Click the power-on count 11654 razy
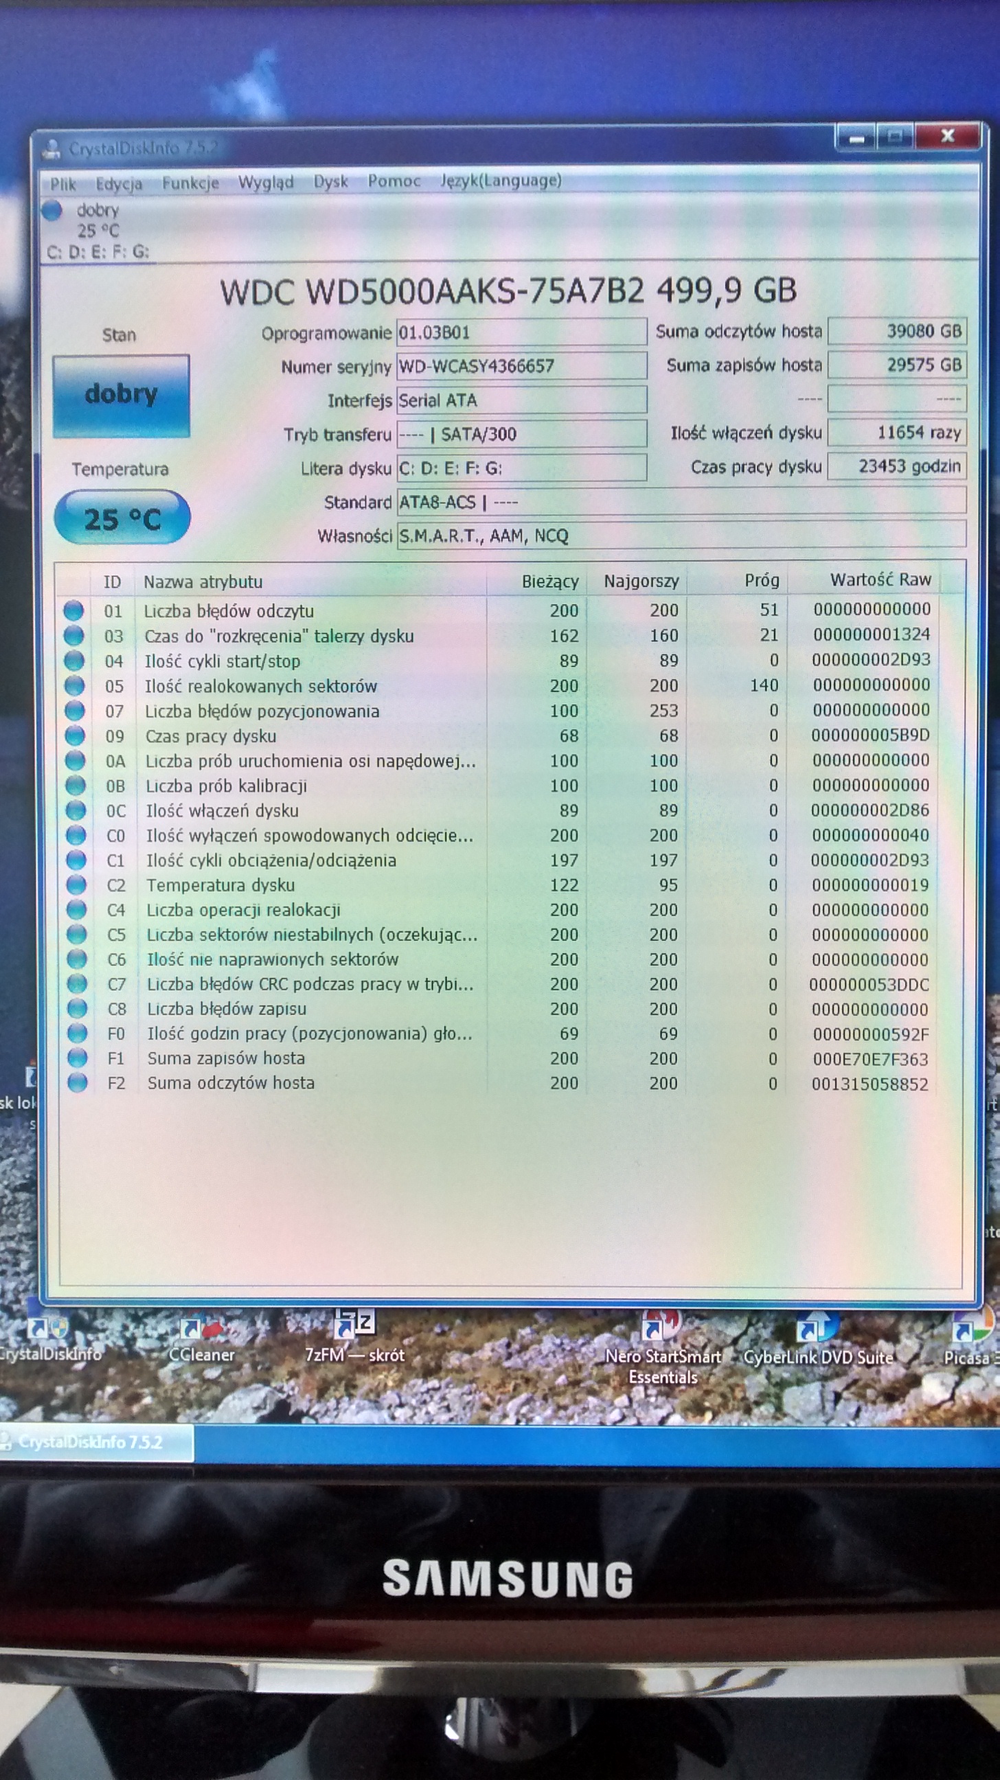1000x1780 pixels. tap(897, 433)
